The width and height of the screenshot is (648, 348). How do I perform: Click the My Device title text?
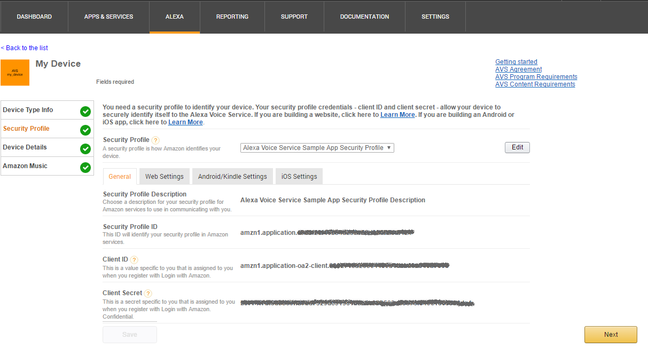point(58,64)
